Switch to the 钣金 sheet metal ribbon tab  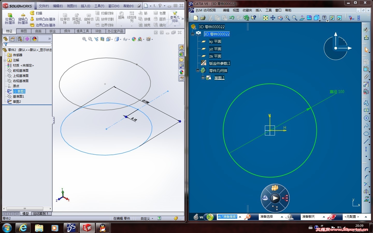[x=53, y=31]
